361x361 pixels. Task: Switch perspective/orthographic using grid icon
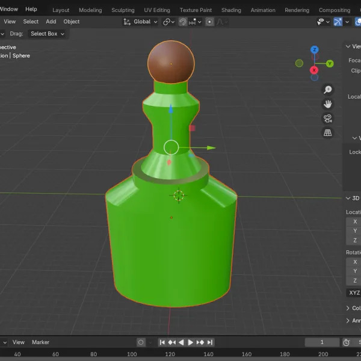328,132
